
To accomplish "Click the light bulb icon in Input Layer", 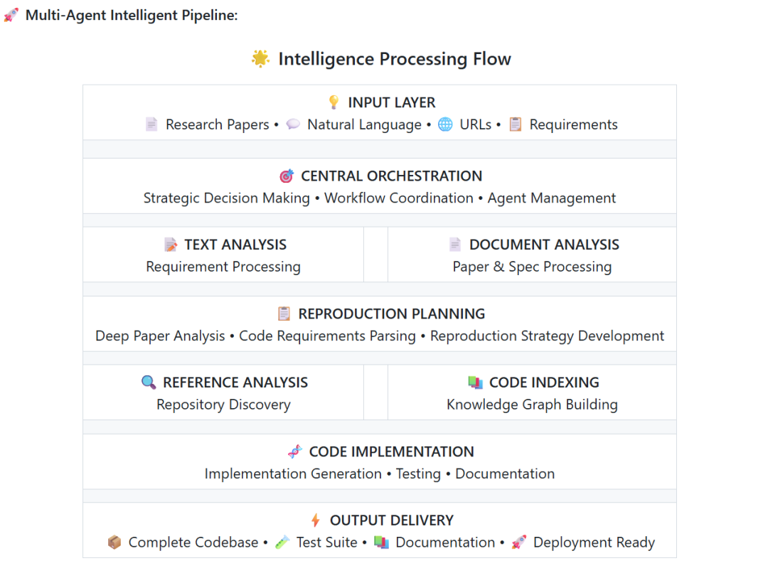I will [x=334, y=102].
